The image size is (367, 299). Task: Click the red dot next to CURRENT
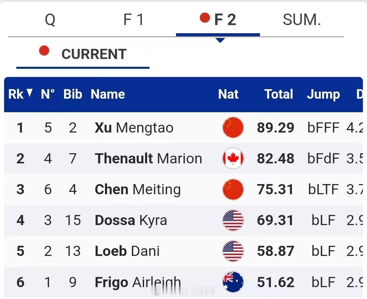(x=44, y=51)
